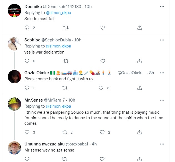Image resolution: width=175 pixels, height=162 pixels.
Task: Retweet Donmike's "Soludo must fall" tweet
Action: pyautogui.click(x=66, y=28)
